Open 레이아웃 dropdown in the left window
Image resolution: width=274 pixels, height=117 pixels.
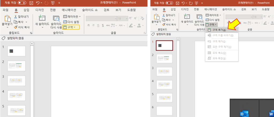(72, 17)
